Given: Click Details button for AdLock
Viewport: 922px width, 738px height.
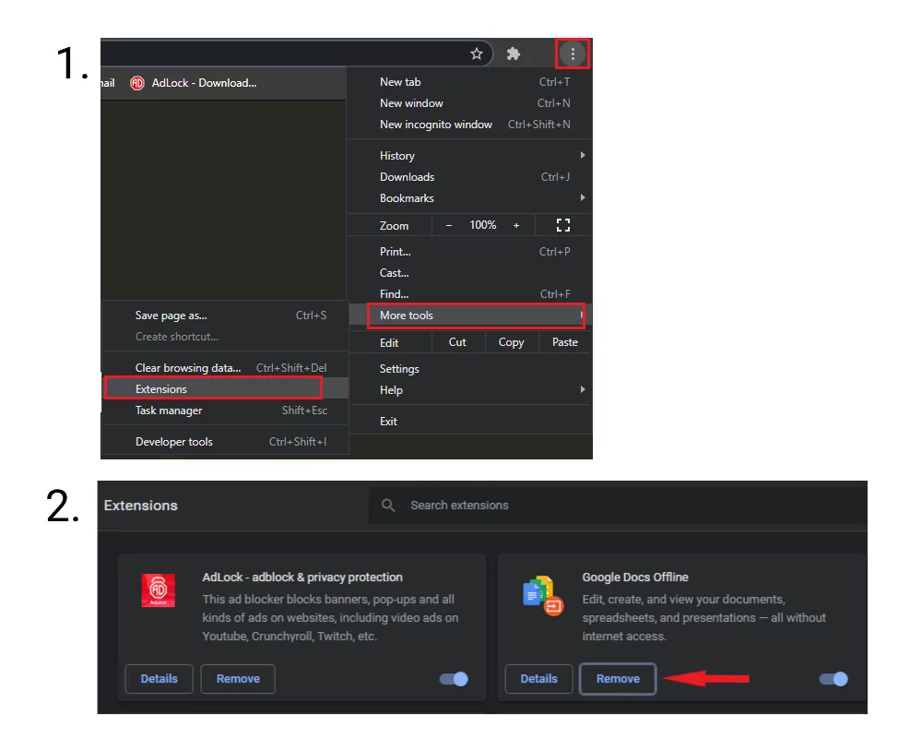Looking at the screenshot, I should 159,679.
